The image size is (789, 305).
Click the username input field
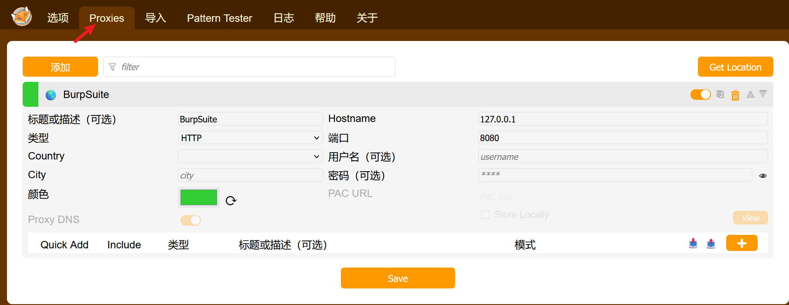pos(623,156)
